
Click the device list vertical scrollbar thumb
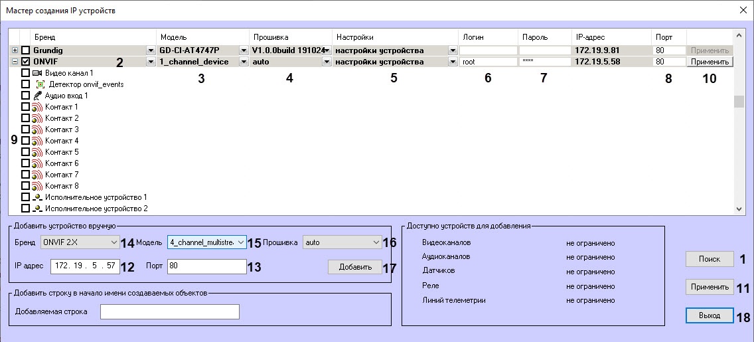coord(739,102)
